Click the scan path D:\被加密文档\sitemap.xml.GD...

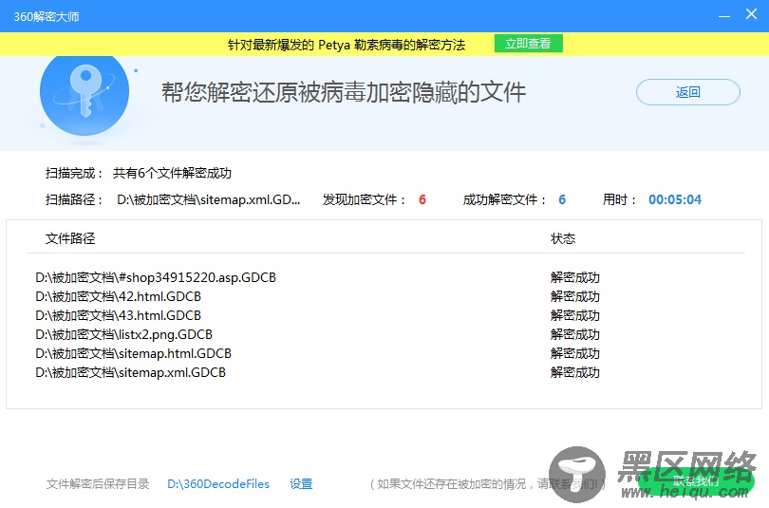point(209,199)
